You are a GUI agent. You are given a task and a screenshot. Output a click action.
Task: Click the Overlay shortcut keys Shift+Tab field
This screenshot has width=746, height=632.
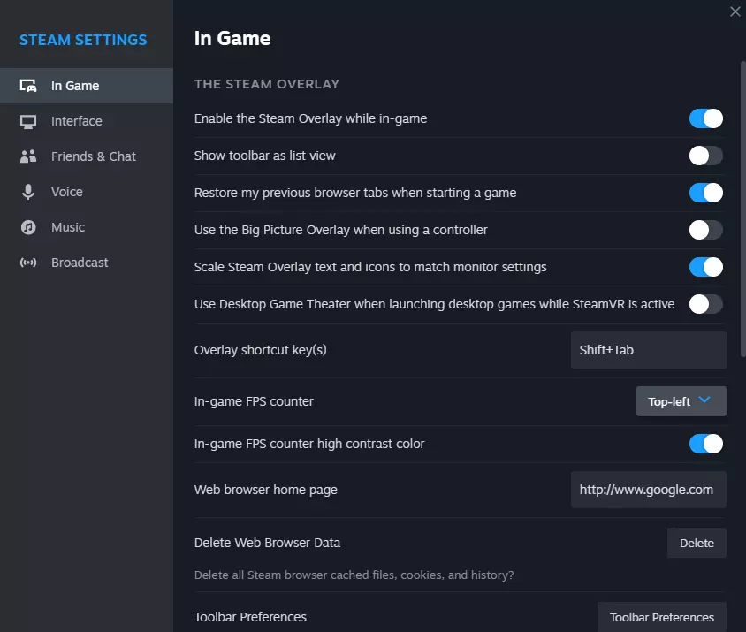tap(649, 350)
